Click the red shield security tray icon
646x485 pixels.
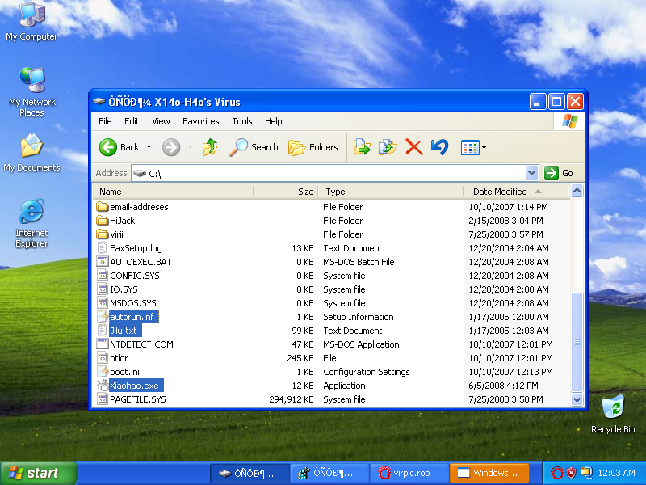click(x=571, y=473)
